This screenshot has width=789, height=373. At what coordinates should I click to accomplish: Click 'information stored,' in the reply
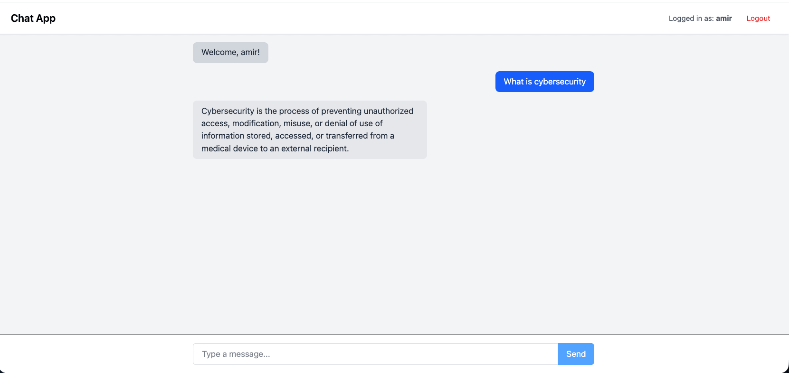coord(237,136)
